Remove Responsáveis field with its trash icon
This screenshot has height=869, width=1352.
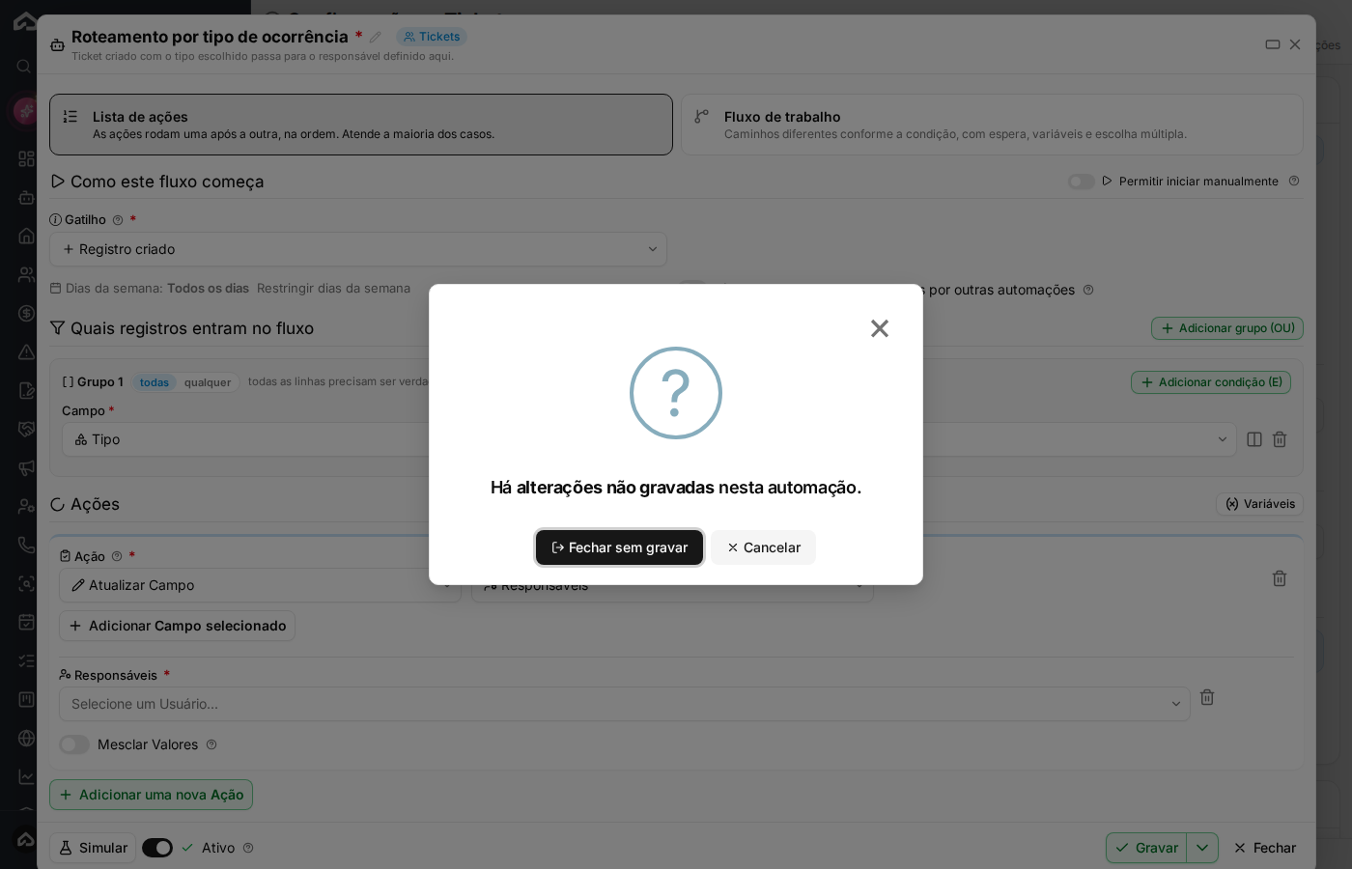pos(1207,697)
